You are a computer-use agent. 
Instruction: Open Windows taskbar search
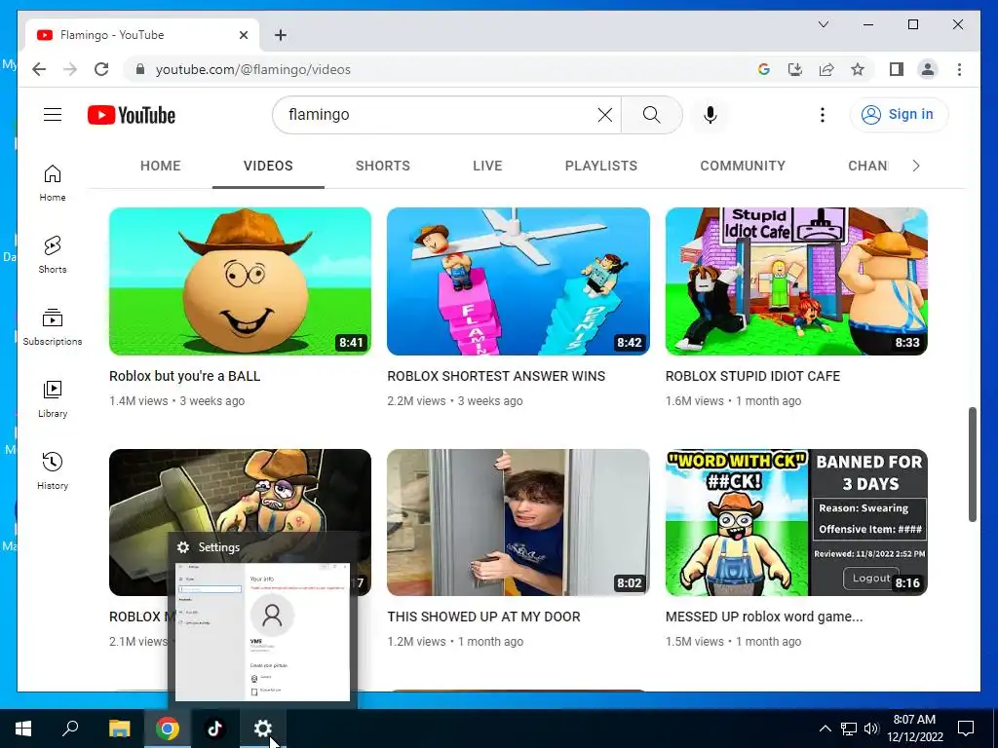click(70, 729)
